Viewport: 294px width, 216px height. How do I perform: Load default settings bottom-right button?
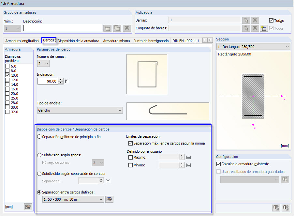(x=276, y=208)
